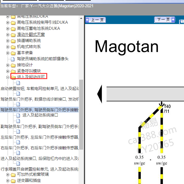Screen dimensions: 184x184
Task: Open 进入及起动系统接口 document
Action: point(40,115)
